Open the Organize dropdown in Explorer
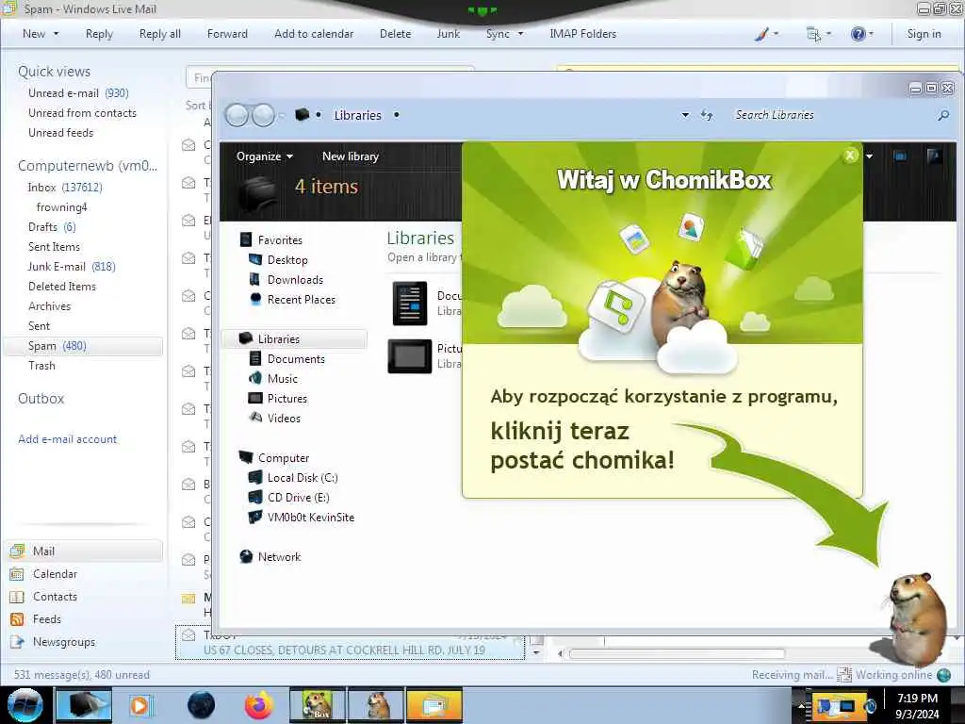 (265, 156)
